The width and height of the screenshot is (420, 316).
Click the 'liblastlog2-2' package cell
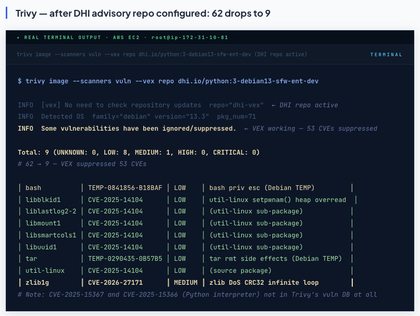(x=51, y=211)
